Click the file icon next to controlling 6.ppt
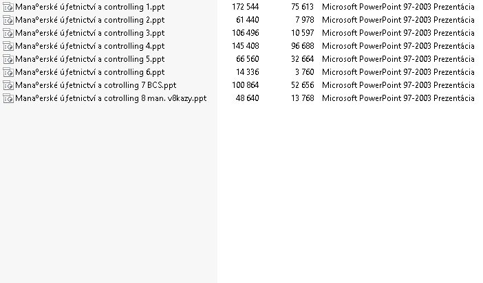 pos(8,72)
